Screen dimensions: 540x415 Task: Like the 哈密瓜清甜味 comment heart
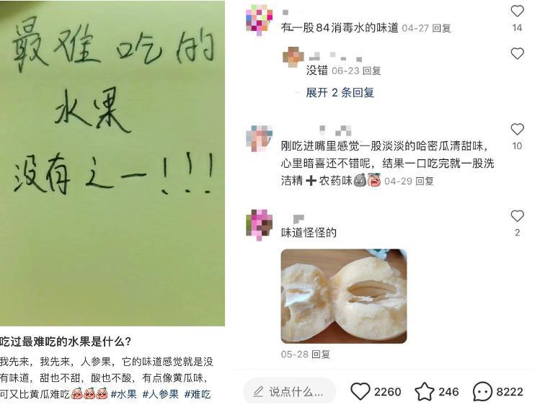click(517, 130)
